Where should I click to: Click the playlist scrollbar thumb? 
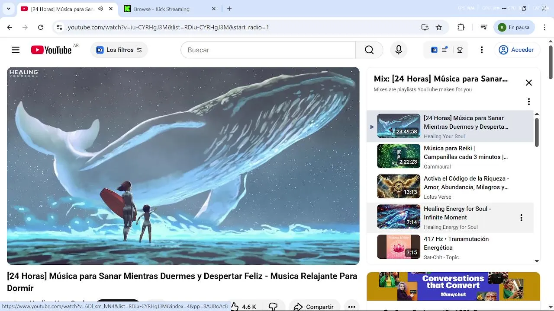point(537,132)
